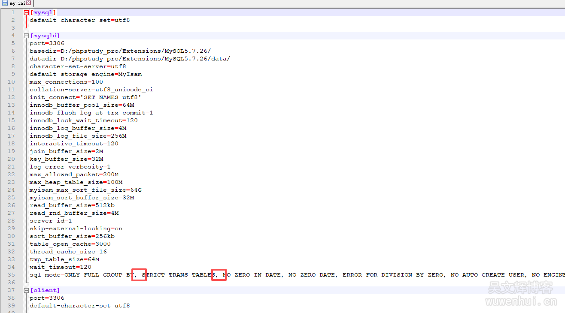
Task: Close the my.ini tab
Action: [x=29, y=3]
